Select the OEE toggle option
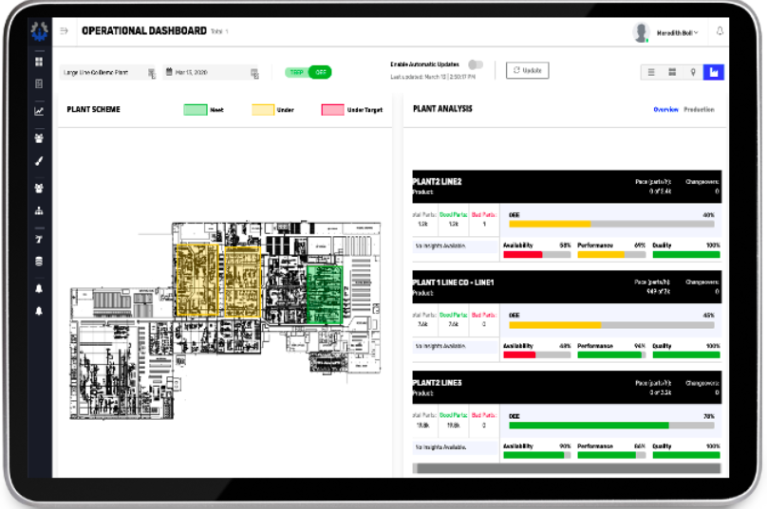Screen dimensions: 767x509 coord(320,72)
